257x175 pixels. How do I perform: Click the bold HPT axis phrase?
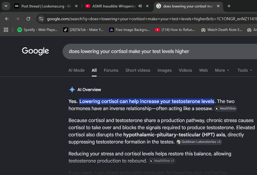[x=174, y=135]
